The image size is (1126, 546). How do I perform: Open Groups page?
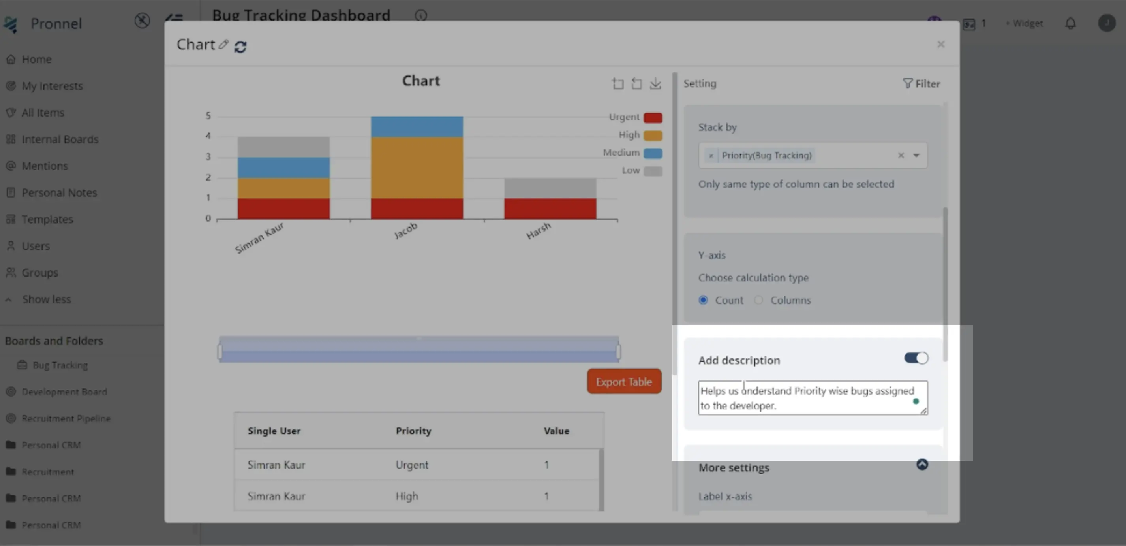click(x=32, y=273)
